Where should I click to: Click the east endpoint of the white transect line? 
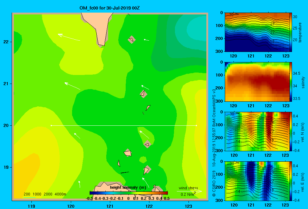point(197,125)
